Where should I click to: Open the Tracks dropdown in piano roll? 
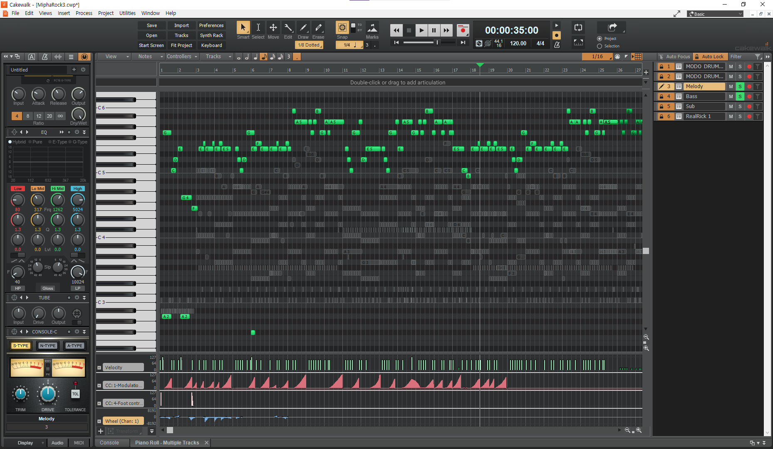coord(217,57)
